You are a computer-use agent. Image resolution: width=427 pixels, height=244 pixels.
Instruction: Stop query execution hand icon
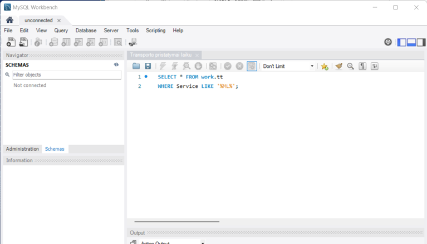tap(198, 66)
